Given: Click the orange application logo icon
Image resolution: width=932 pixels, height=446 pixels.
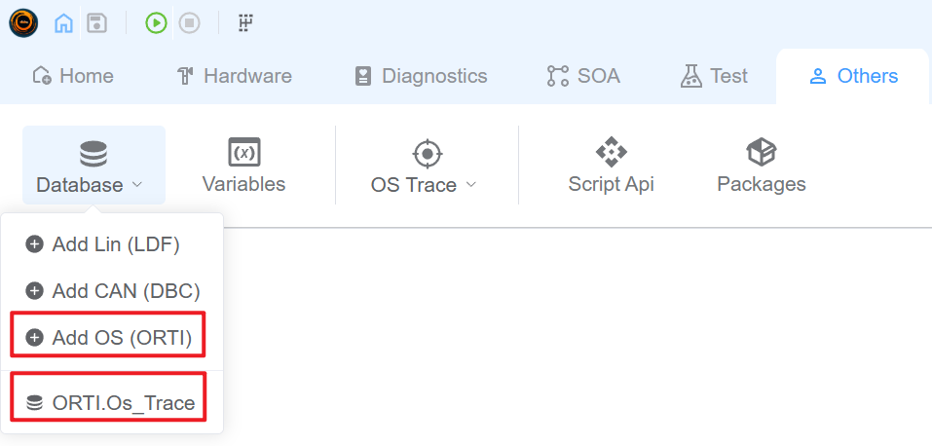Looking at the screenshot, I should (x=23, y=22).
